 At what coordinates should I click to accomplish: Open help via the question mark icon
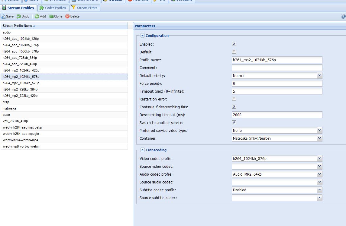coord(343,16)
